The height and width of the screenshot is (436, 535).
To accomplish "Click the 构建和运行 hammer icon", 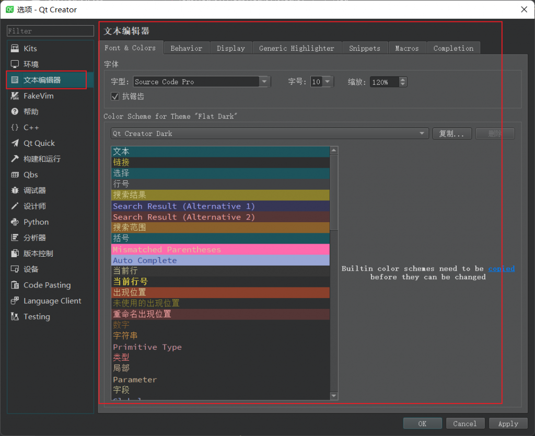I will pos(15,159).
